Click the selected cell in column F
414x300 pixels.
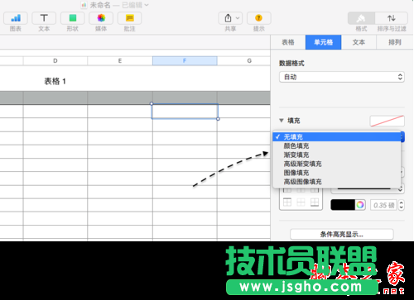(185, 112)
